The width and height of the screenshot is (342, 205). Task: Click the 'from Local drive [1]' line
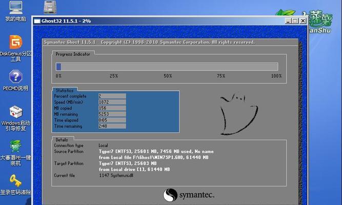[134, 169]
